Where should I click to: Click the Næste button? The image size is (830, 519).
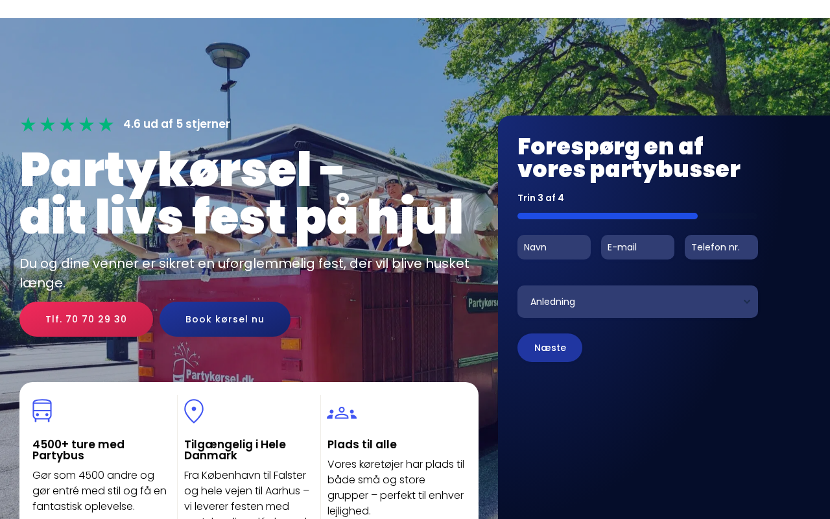coord(550,348)
